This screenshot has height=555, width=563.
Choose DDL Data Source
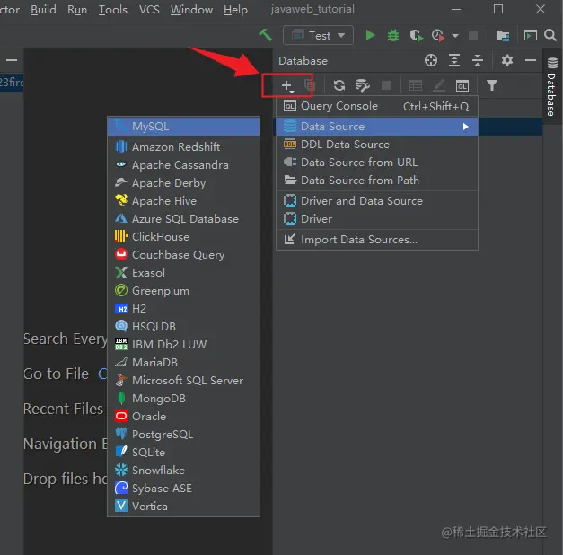point(377,145)
